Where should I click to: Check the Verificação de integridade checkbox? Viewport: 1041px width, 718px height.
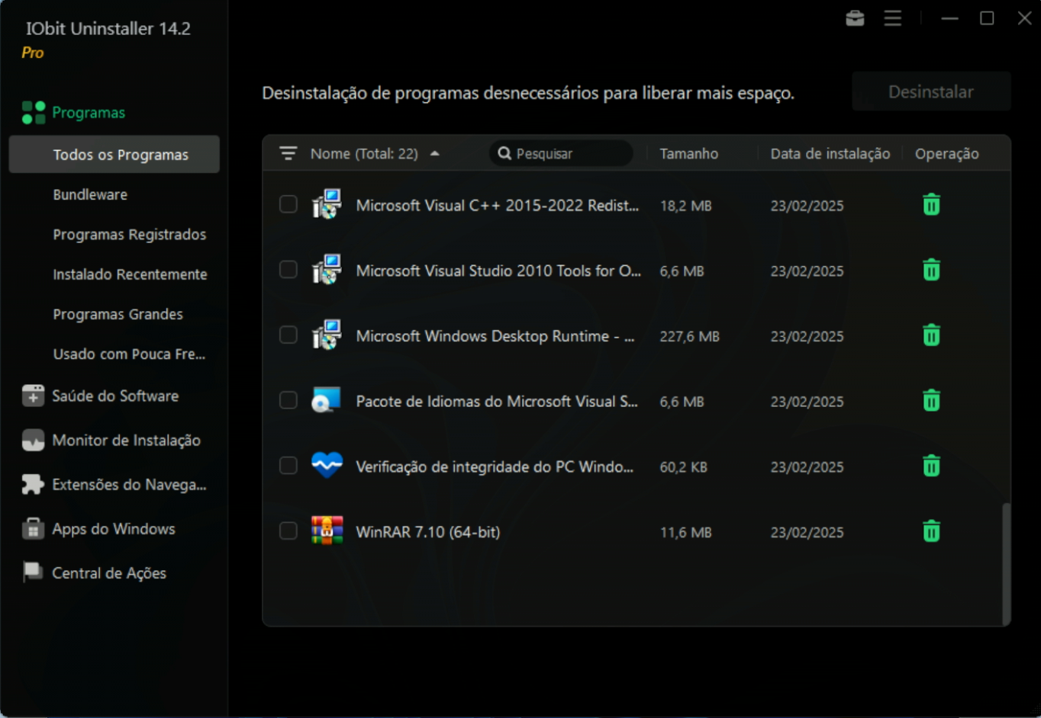coord(288,466)
